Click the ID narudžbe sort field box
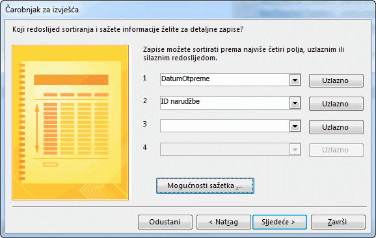The width and height of the screenshot is (376, 238). [x=230, y=103]
